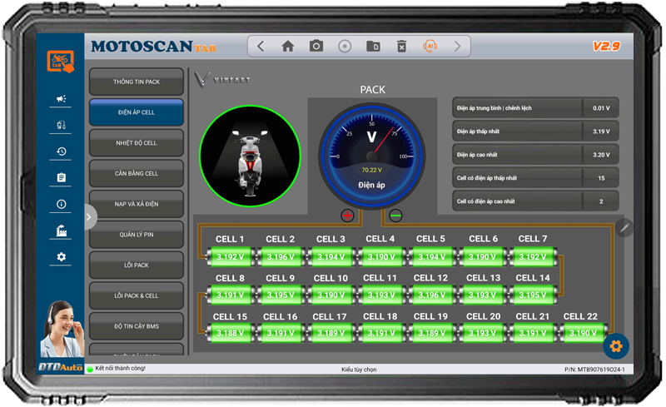Click 'Cell có điện áp thấp nhất' row

coord(535,178)
